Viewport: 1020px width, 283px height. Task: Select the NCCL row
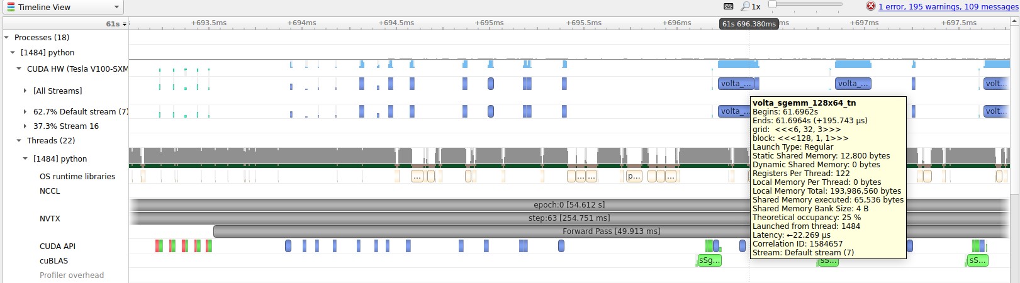click(50, 191)
